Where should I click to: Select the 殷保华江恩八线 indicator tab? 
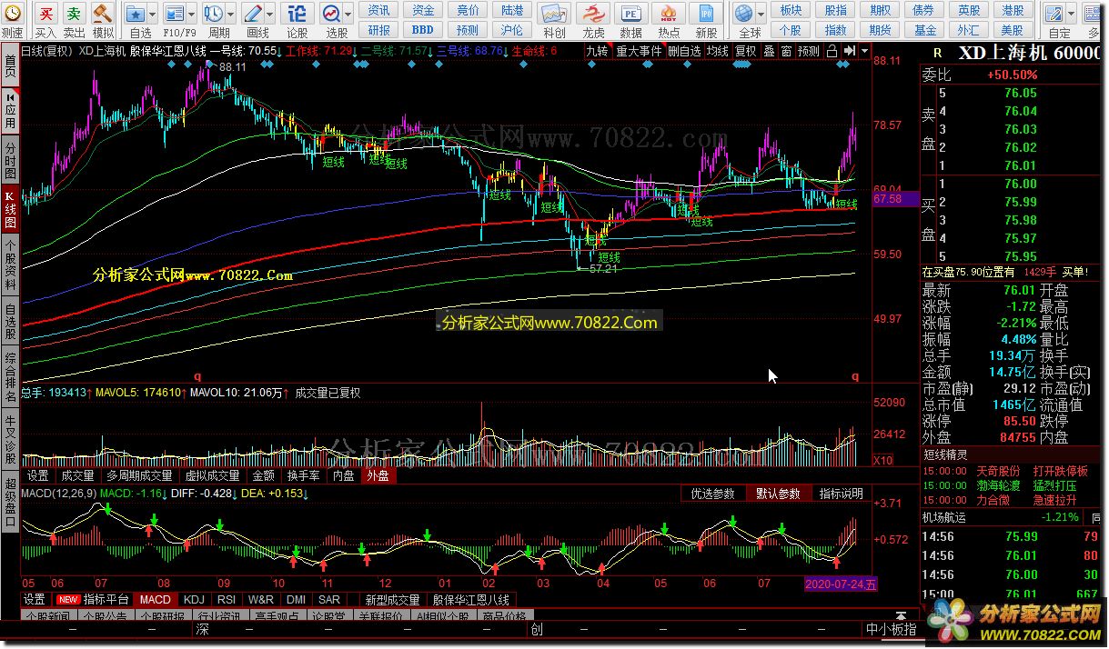(470, 600)
